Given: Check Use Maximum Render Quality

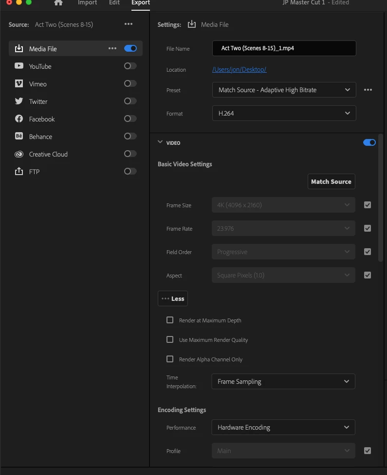Looking at the screenshot, I should point(170,340).
